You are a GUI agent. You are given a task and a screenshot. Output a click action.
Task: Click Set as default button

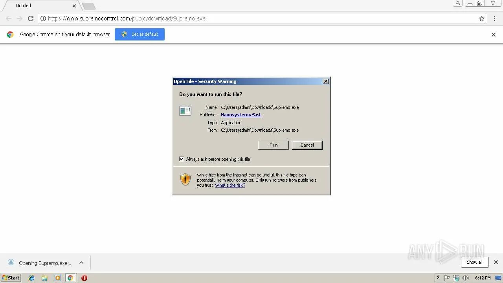click(x=140, y=34)
